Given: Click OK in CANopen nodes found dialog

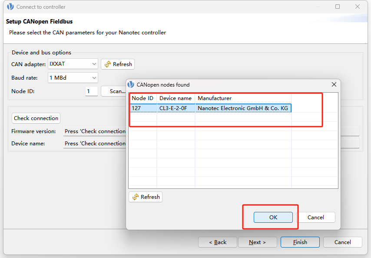Looking at the screenshot, I should pos(273,217).
